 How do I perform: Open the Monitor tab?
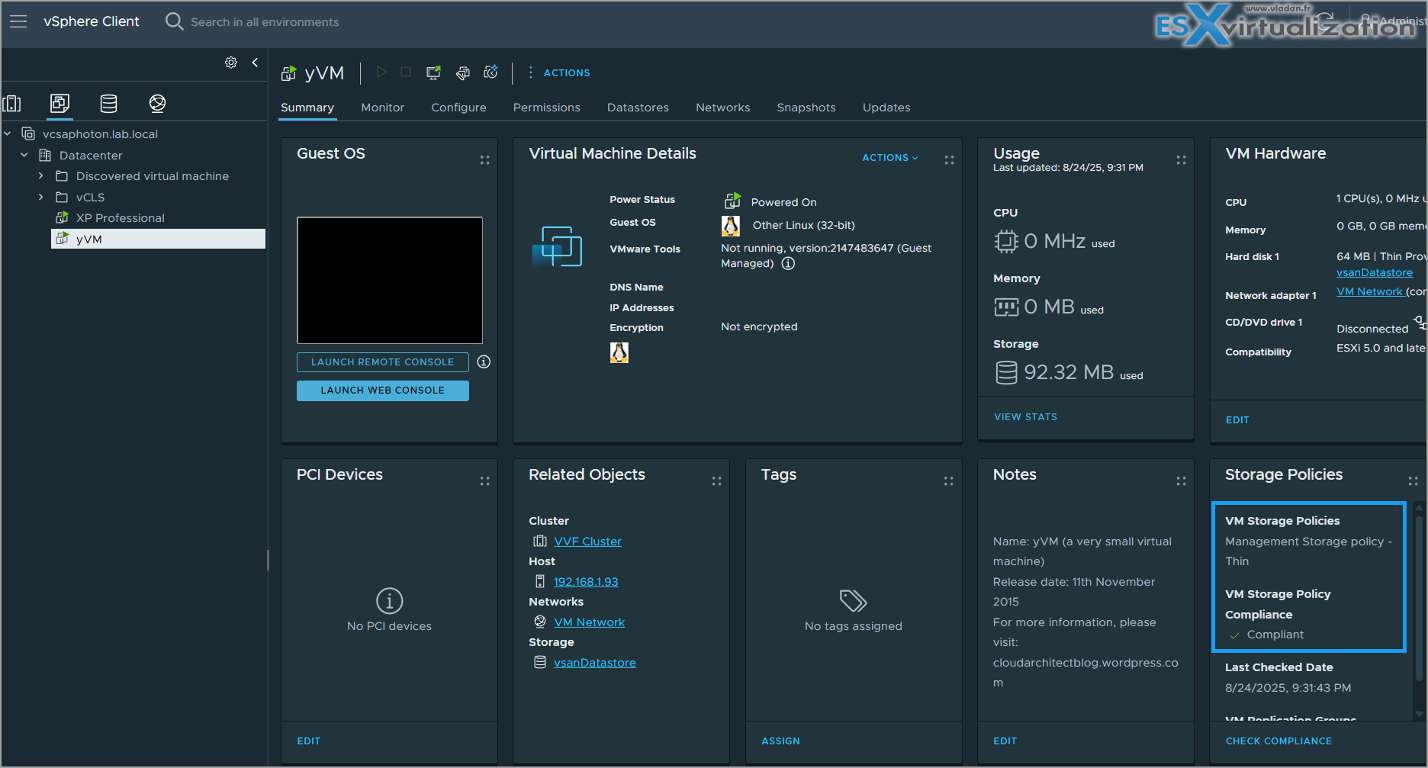(382, 108)
